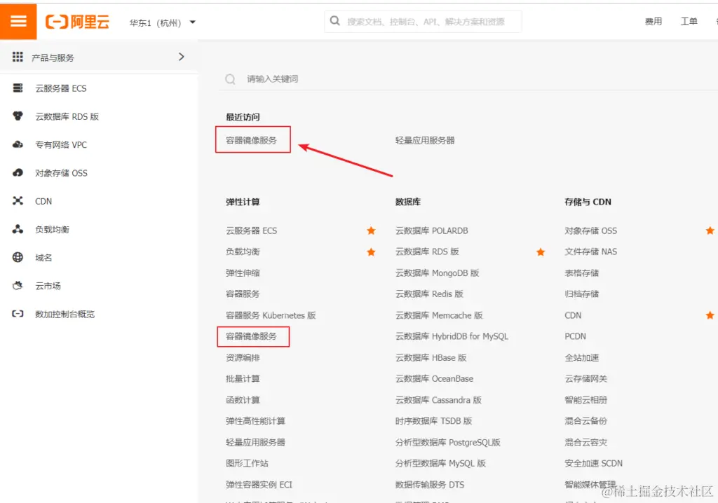Open PCDN under 存储与 CDN

(x=575, y=336)
